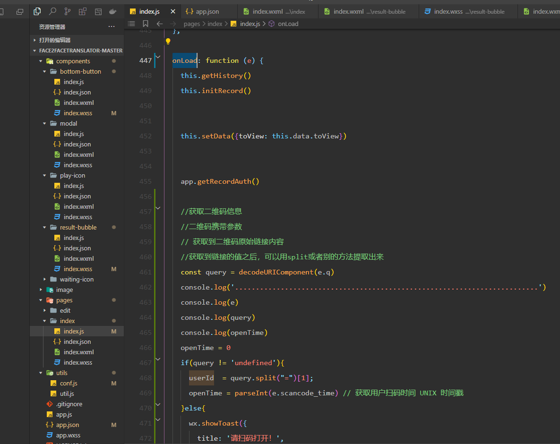Switch to the app.json tab

tap(207, 11)
